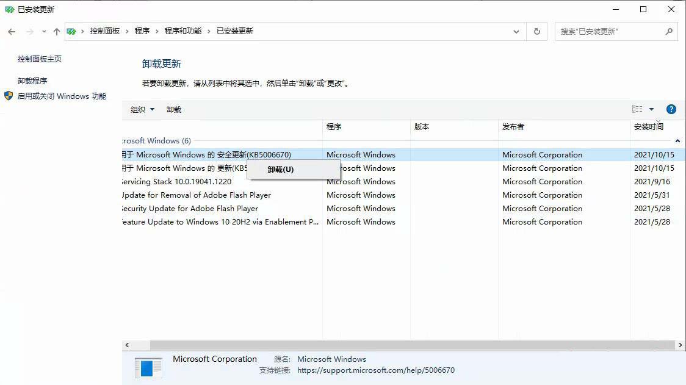Click the 已安装更新 title bar icon
The height and width of the screenshot is (385, 686).
[9, 9]
